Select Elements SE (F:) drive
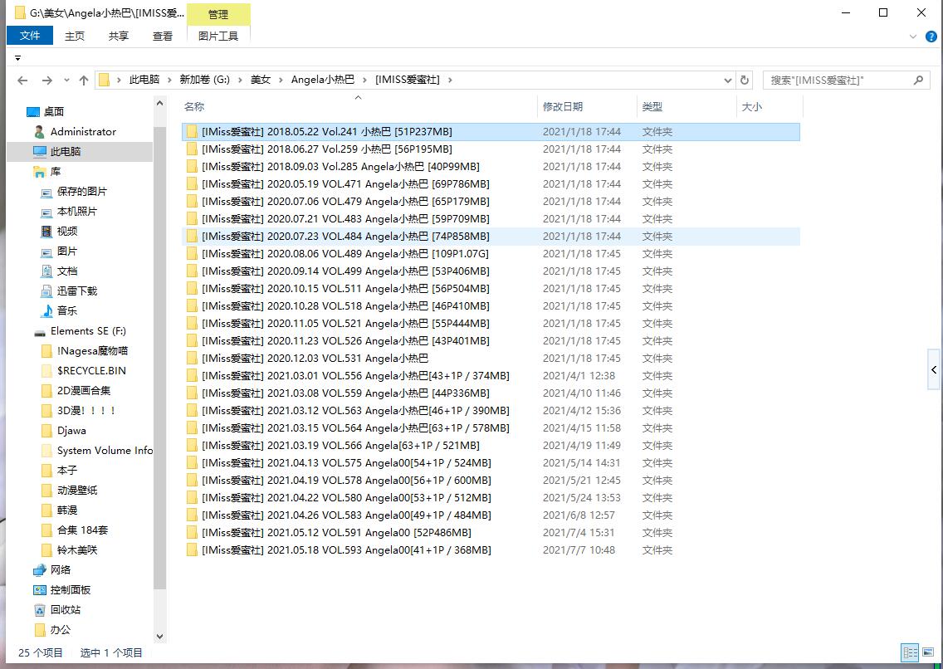This screenshot has width=943, height=669. pos(88,330)
